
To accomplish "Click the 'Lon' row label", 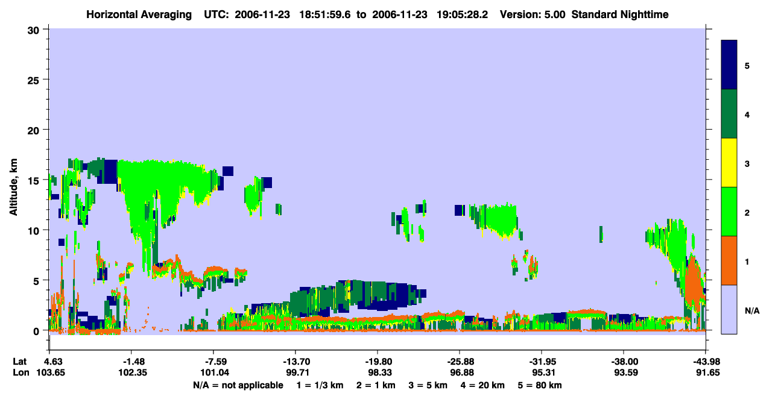I will tap(20, 372).
